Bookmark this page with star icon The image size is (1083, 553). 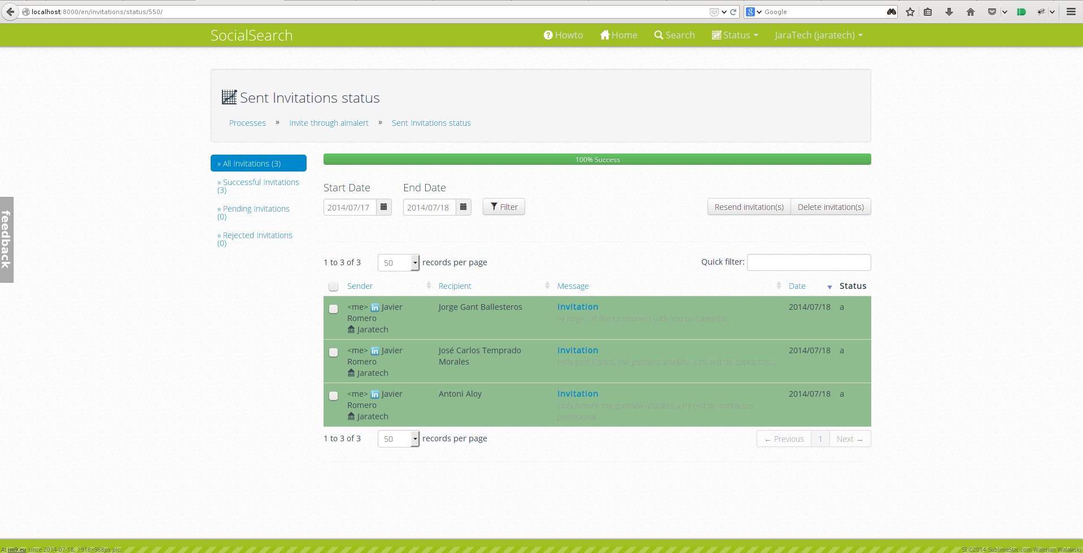pos(910,12)
